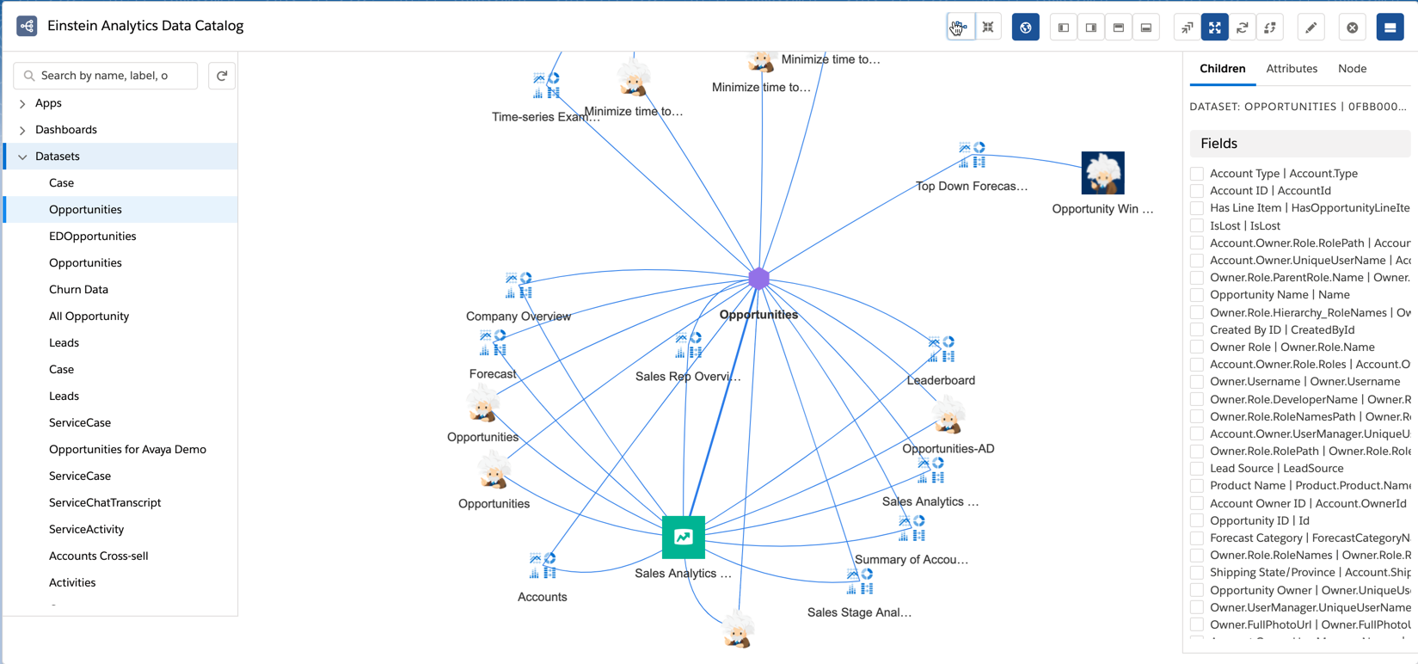
Task: Select Opportunities for Avaya Demo dataset
Action: tap(127, 450)
